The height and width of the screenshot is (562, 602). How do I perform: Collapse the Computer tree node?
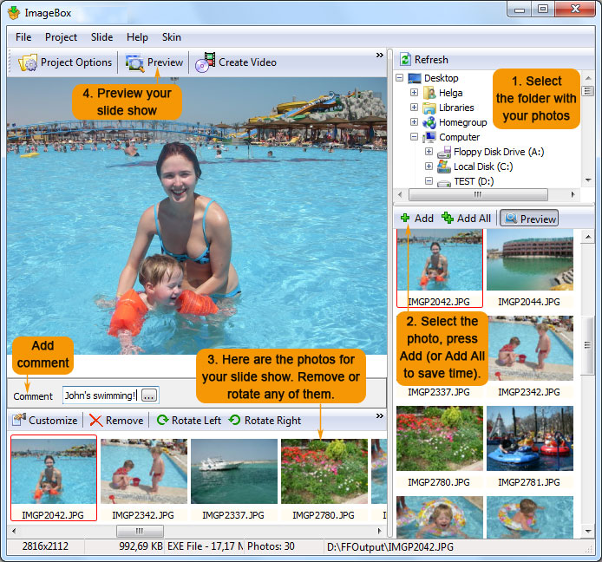415,137
